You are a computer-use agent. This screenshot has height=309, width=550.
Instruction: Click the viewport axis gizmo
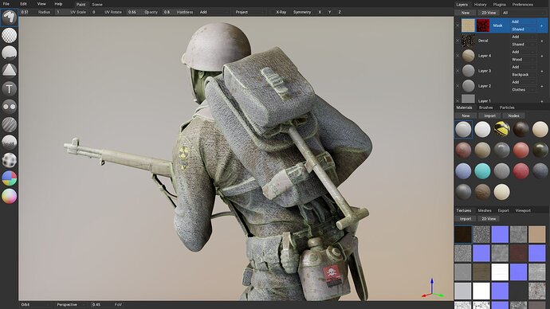point(433,288)
